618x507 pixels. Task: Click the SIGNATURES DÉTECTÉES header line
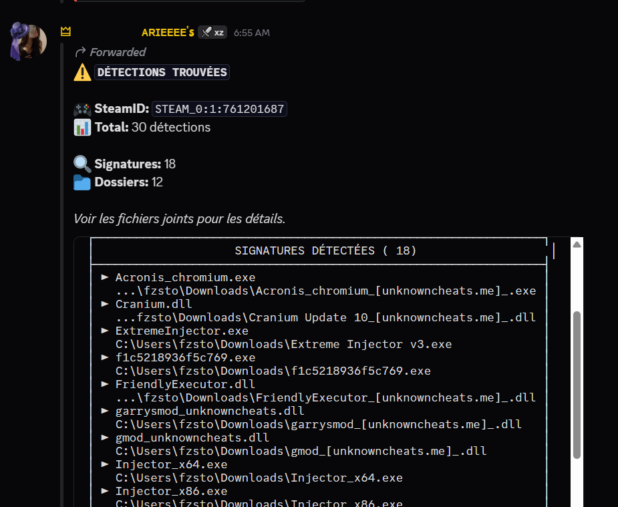pyautogui.click(x=325, y=251)
